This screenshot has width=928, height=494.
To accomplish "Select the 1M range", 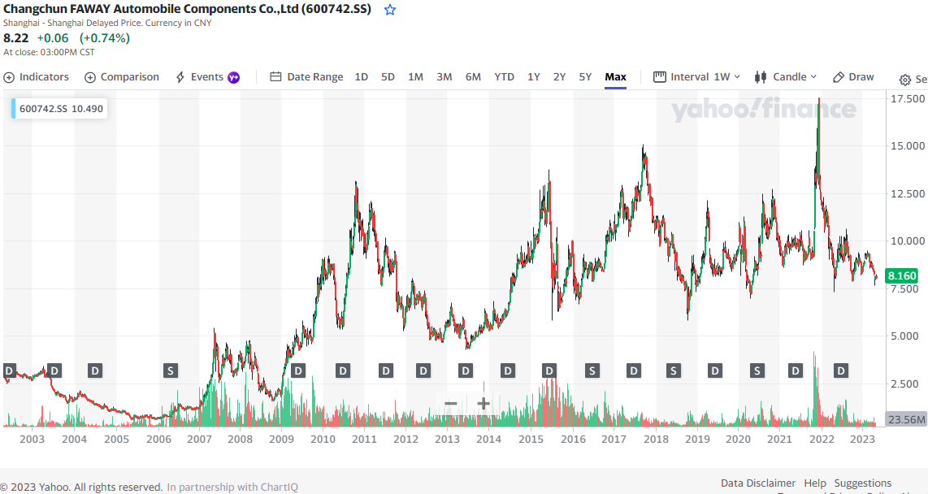I will (415, 77).
